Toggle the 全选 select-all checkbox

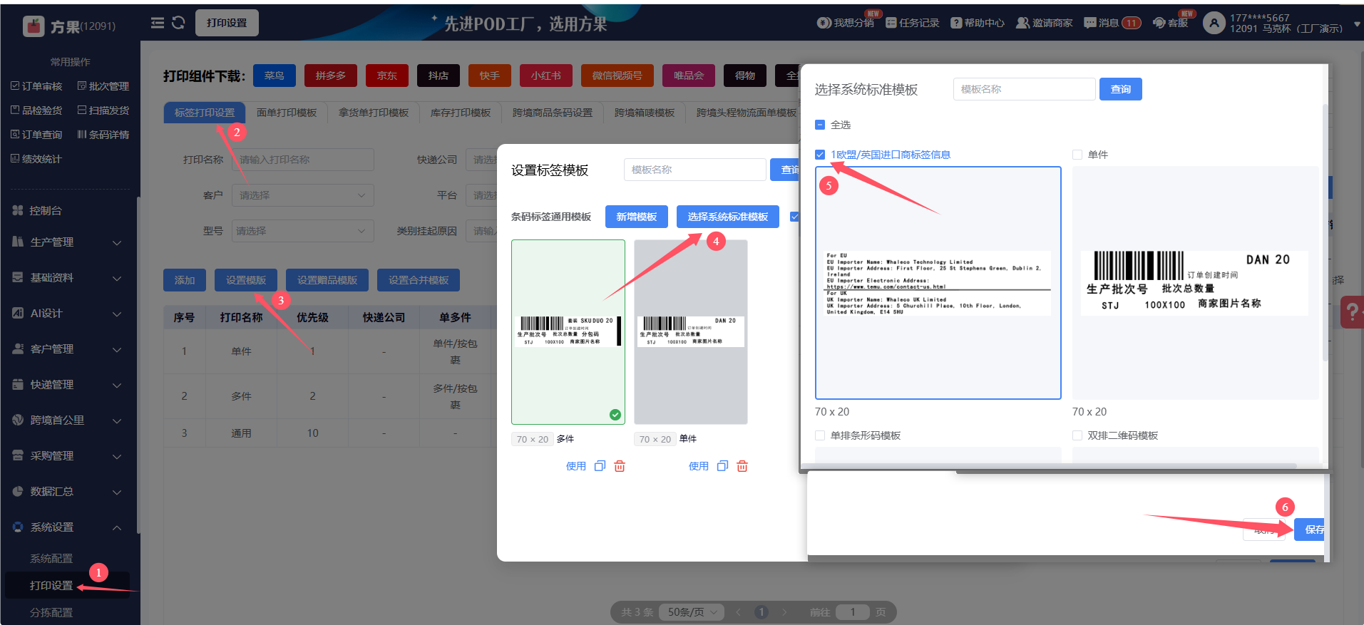(820, 125)
